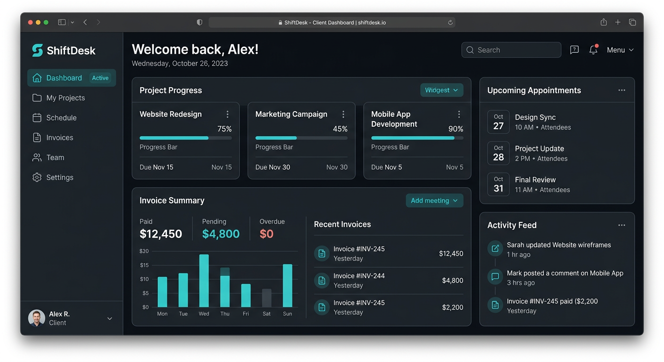
Task: Open the Upcoming Appointments overflow menu
Action: 622,90
